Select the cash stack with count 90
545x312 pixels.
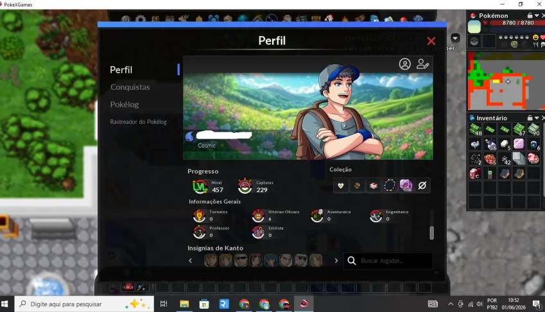click(534, 129)
